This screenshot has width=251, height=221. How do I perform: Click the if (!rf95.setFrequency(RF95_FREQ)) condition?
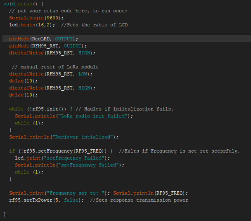point(60,151)
